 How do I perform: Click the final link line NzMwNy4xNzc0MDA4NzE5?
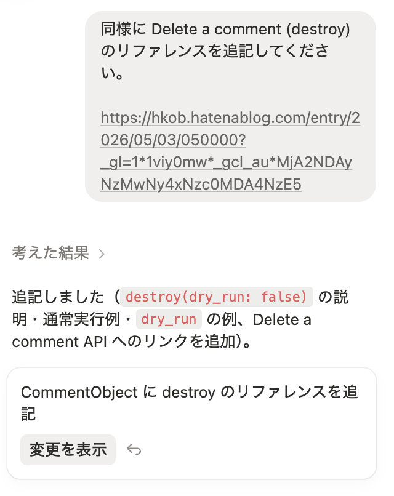click(x=201, y=184)
